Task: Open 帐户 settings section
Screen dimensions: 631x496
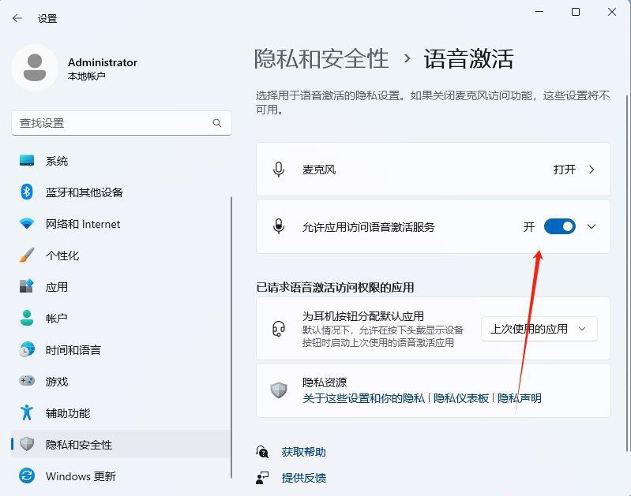Action: [x=57, y=319]
